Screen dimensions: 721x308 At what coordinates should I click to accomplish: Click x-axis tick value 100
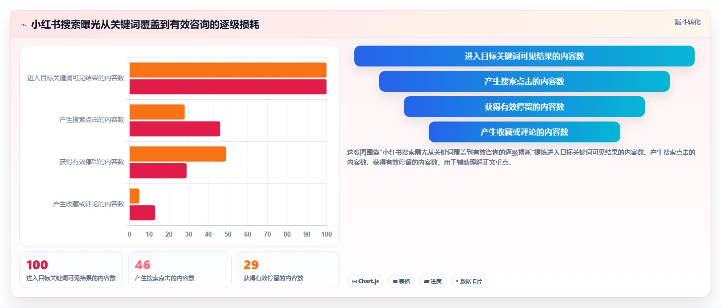pyautogui.click(x=326, y=235)
